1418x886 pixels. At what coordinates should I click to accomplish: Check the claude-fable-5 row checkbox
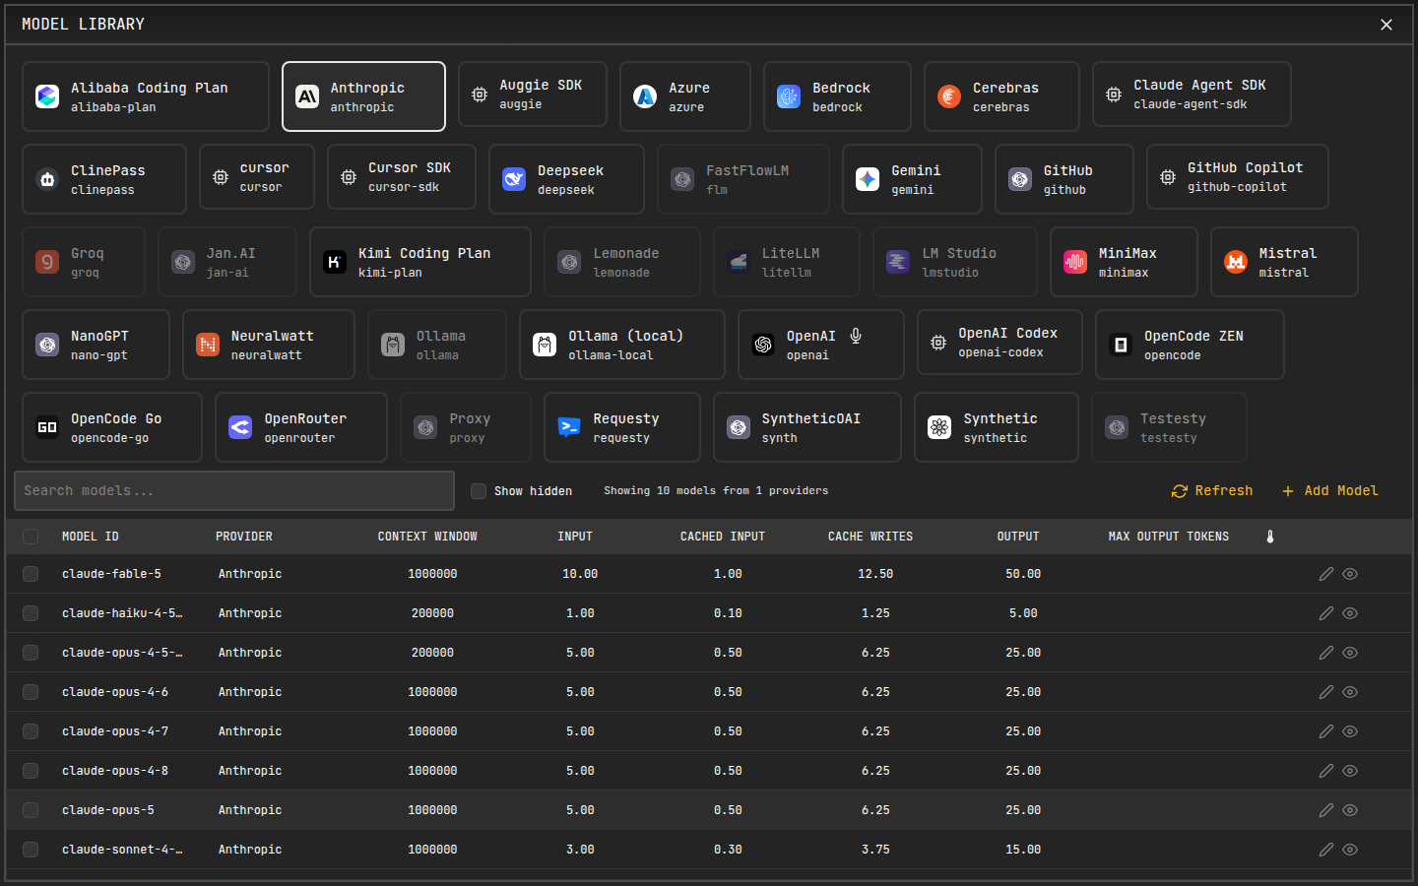click(31, 574)
